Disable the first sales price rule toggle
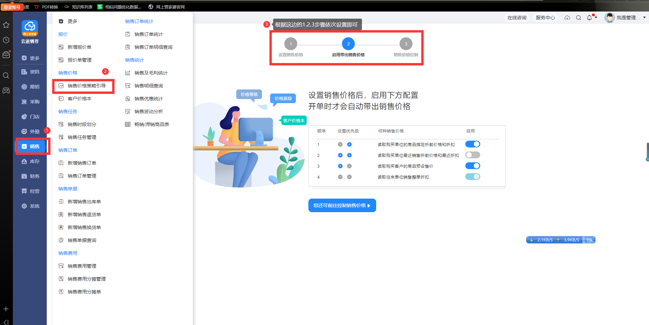 (472, 144)
